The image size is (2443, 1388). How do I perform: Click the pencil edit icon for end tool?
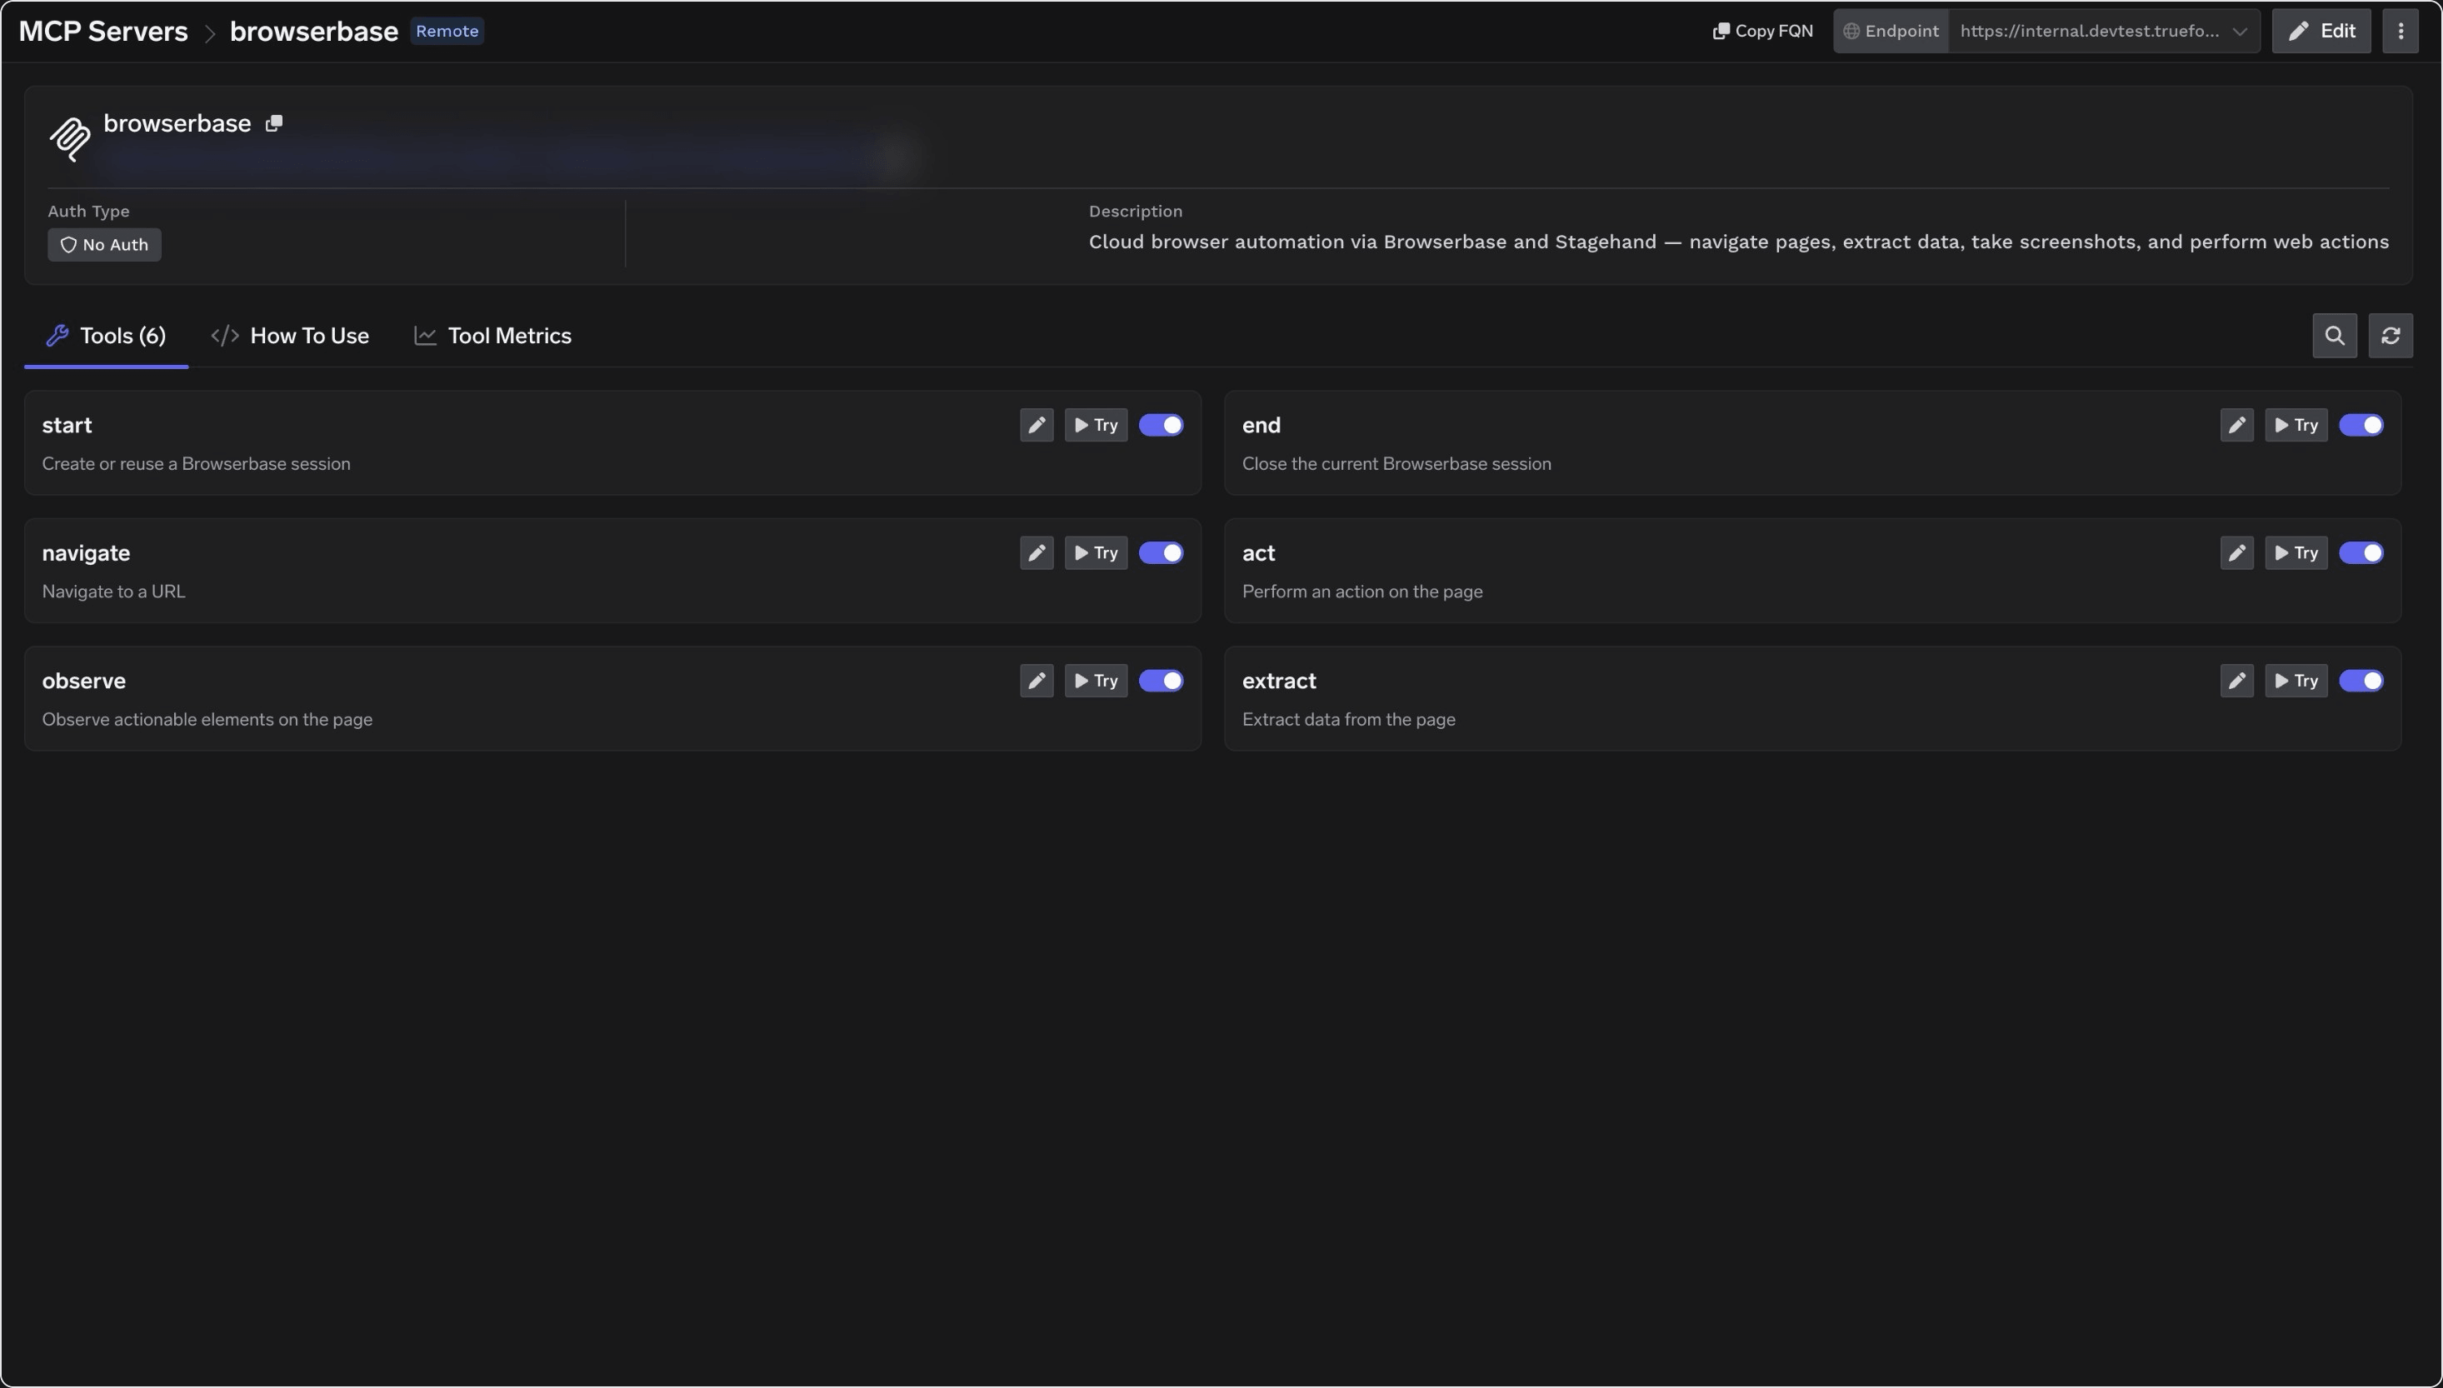click(x=2236, y=425)
